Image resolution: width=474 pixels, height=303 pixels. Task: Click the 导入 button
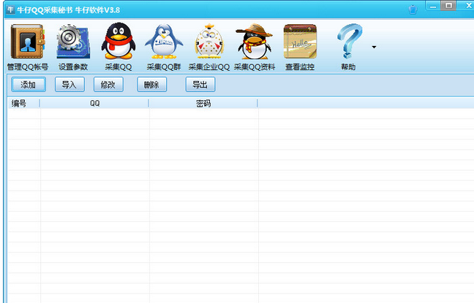click(x=69, y=85)
